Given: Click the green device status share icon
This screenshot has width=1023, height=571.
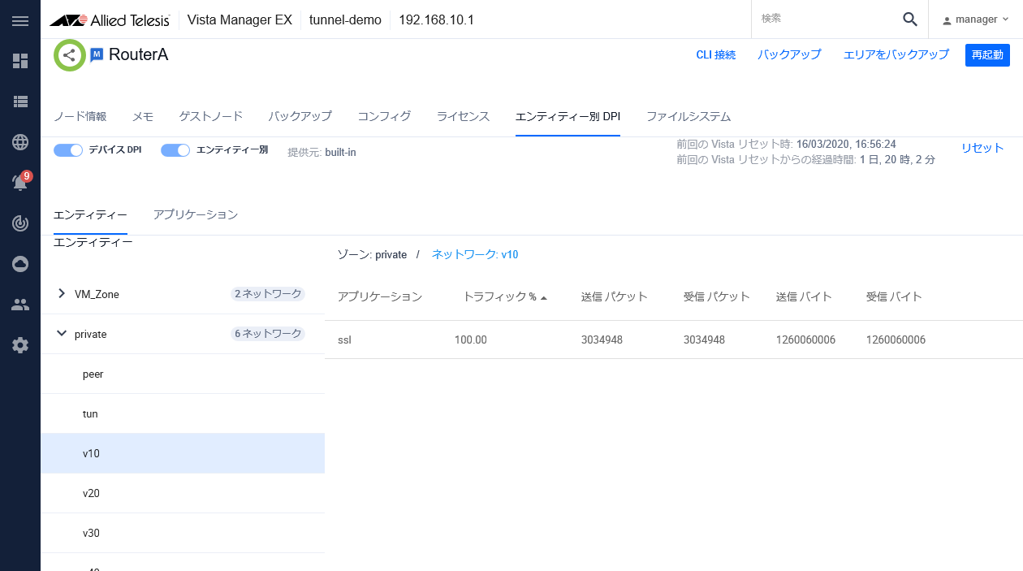Looking at the screenshot, I should [x=69, y=55].
